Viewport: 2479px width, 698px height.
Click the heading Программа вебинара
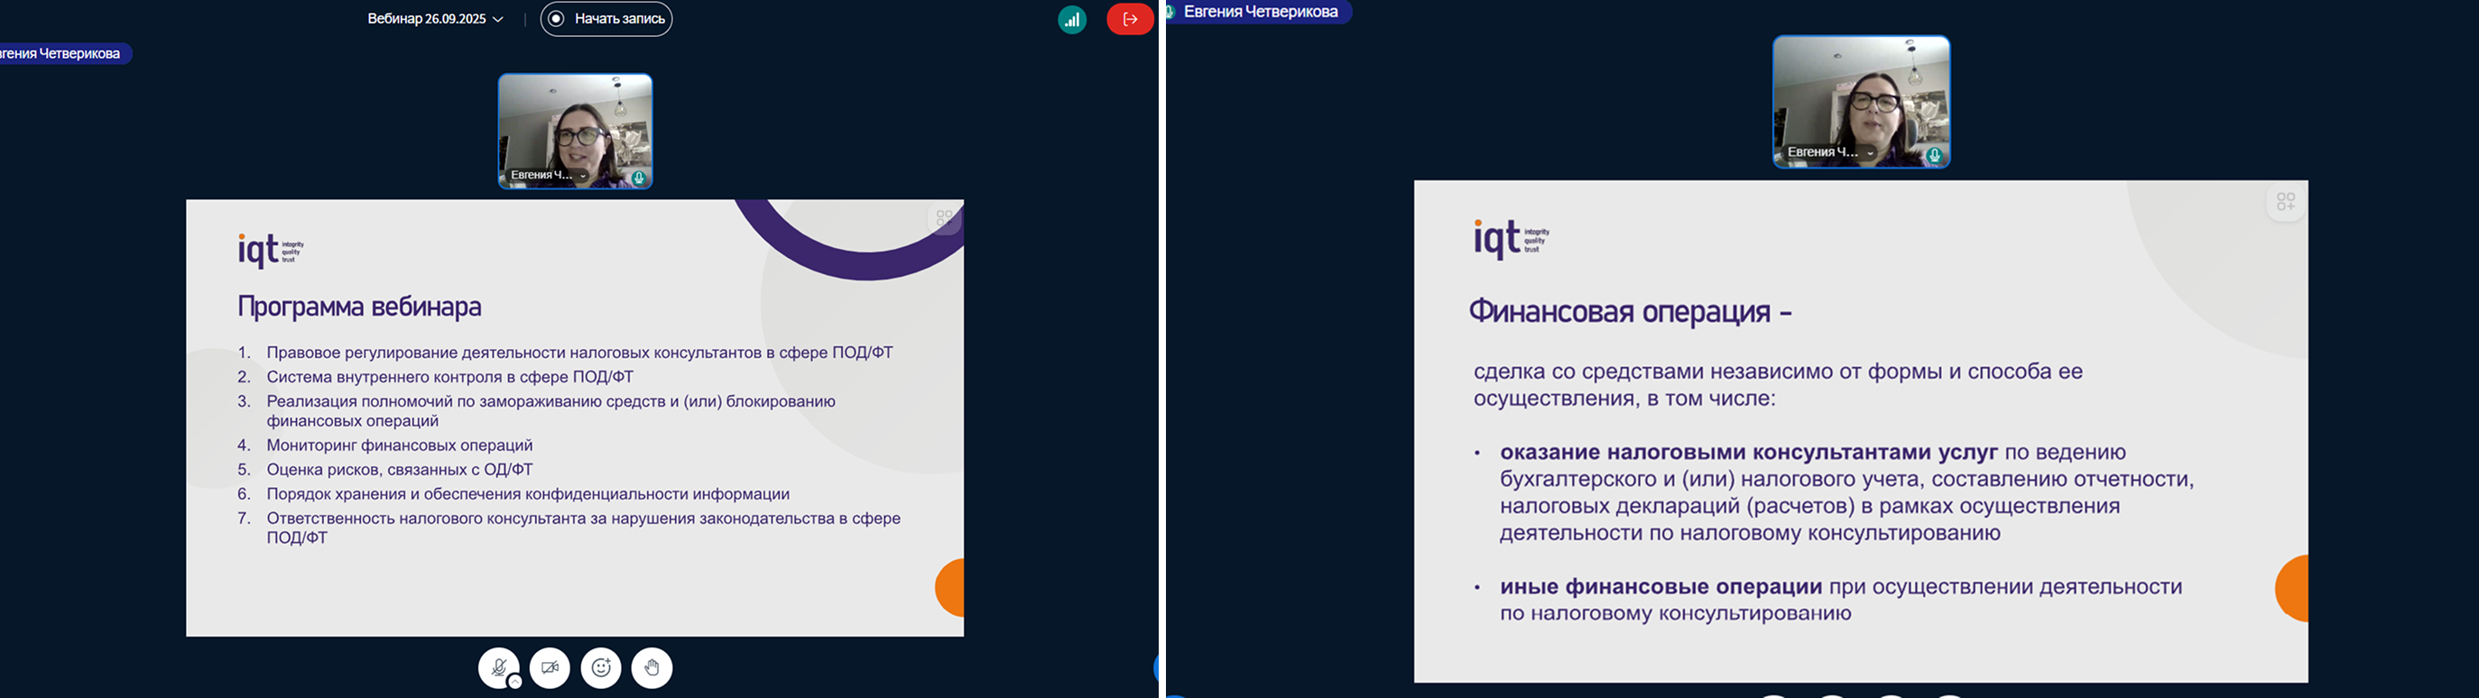pyautogui.click(x=359, y=307)
